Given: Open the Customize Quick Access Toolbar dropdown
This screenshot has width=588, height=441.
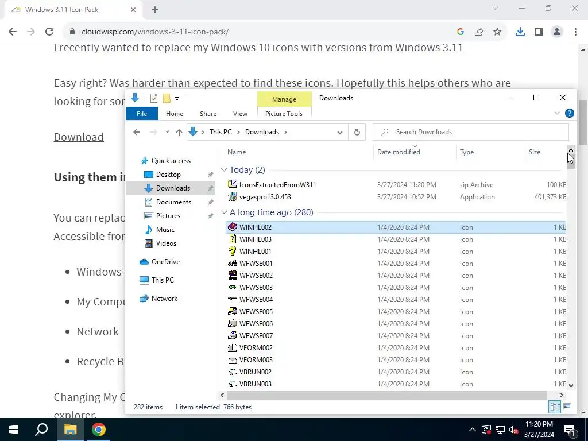Looking at the screenshot, I should click(177, 99).
